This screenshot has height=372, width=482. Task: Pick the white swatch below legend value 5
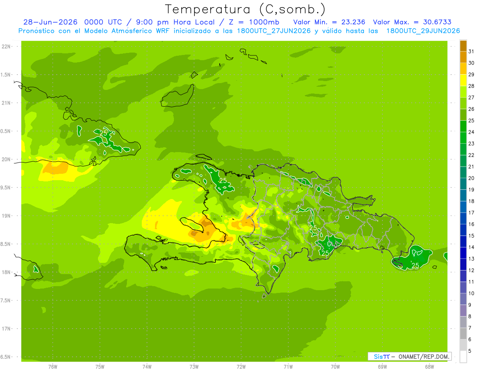point(463,357)
